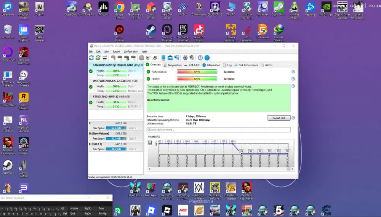Click the second refresh/update SMART toolbar icon

[x=98, y=58]
